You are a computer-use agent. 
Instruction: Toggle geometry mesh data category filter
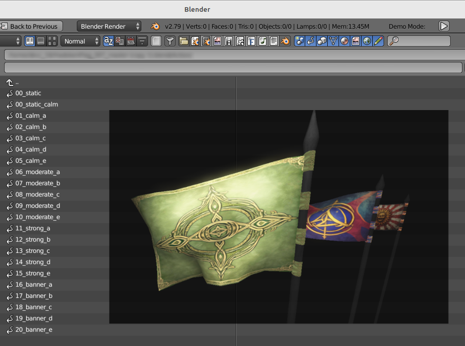click(333, 41)
